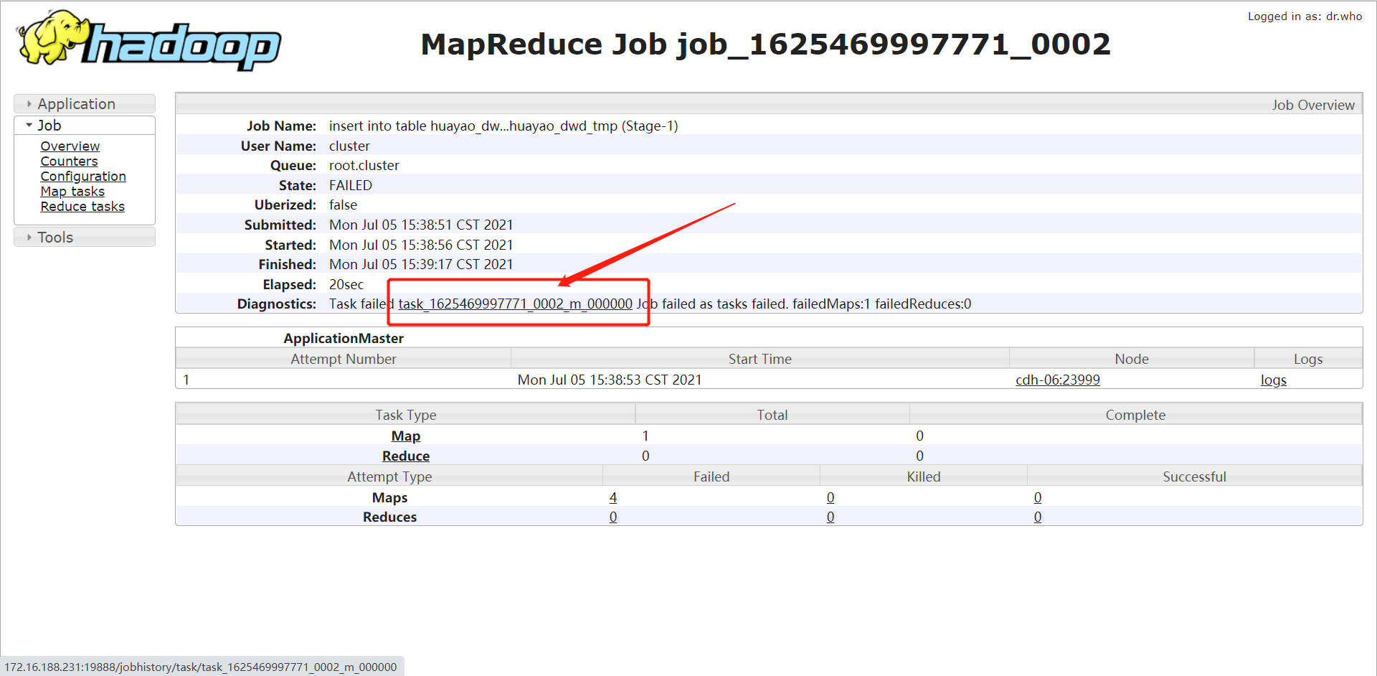
Task: Open the successful reduce attempts link
Action: pyautogui.click(x=1038, y=517)
